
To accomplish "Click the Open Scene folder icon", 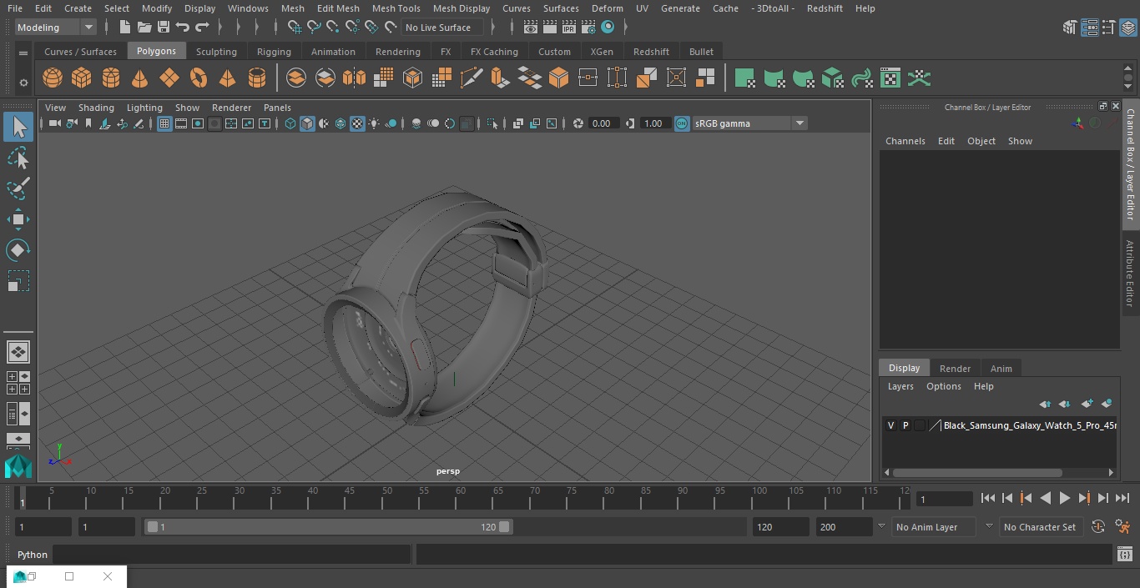I will (x=144, y=28).
